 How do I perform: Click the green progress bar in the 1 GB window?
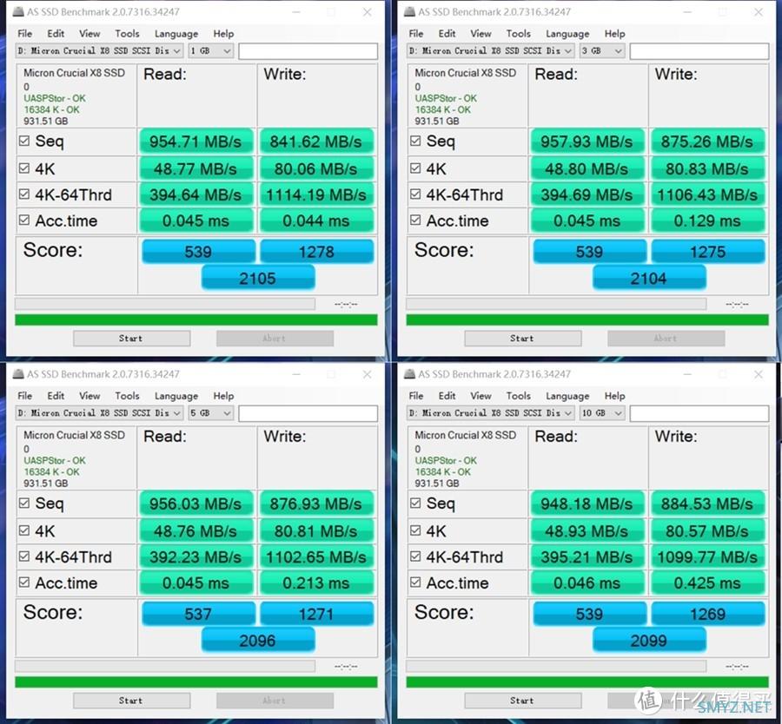click(196, 319)
